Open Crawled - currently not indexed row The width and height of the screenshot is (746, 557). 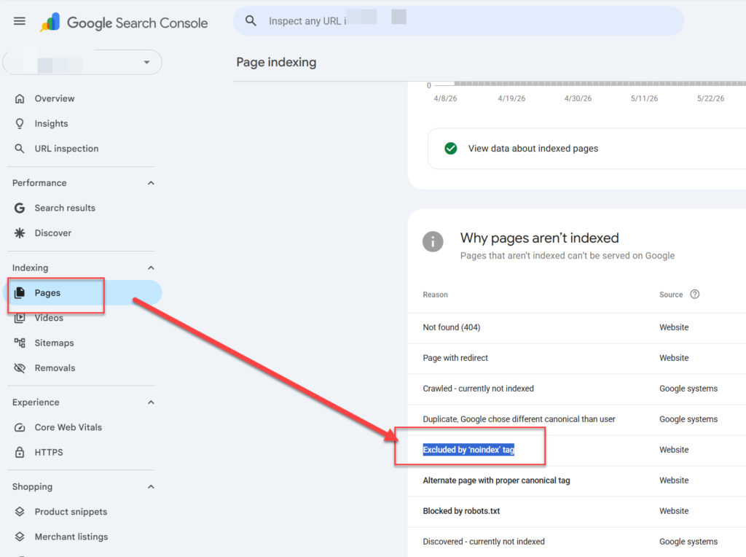point(577,389)
